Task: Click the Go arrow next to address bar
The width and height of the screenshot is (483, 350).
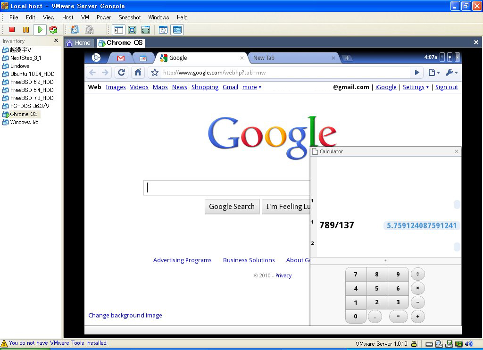Action: click(417, 72)
